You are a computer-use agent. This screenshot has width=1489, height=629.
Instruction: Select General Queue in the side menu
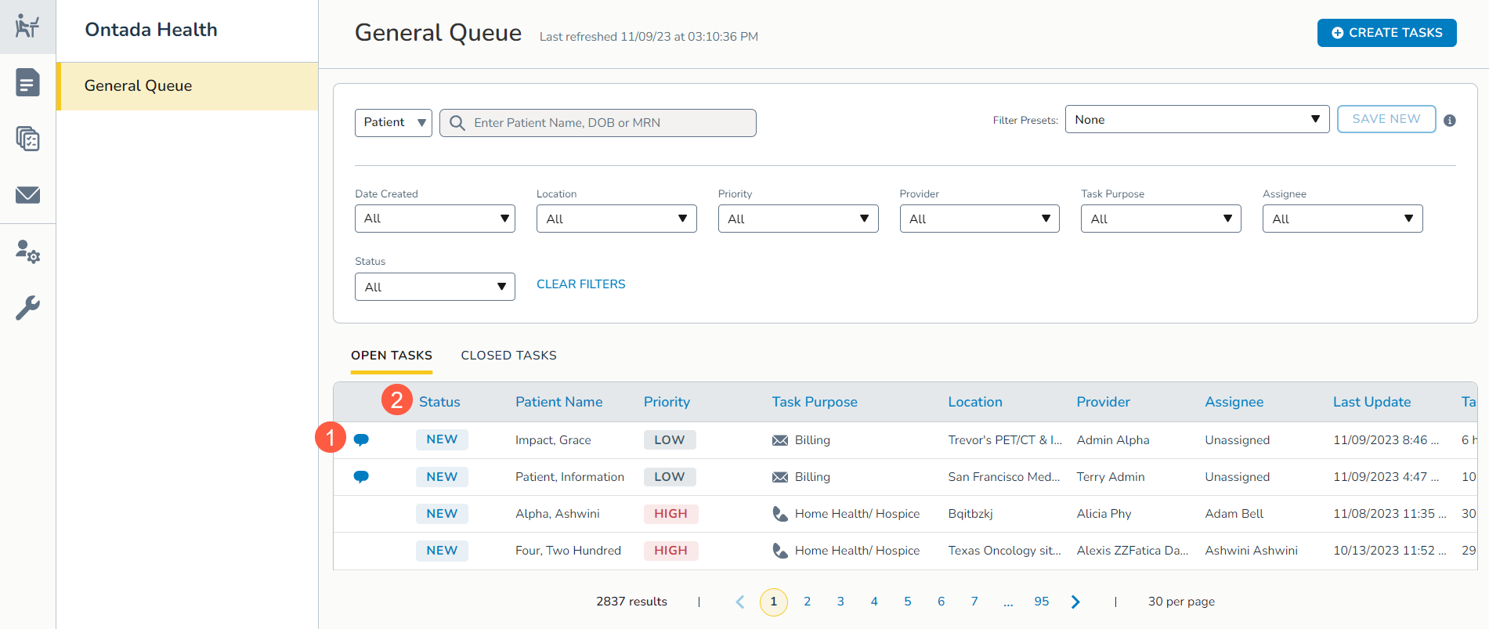coord(138,86)
